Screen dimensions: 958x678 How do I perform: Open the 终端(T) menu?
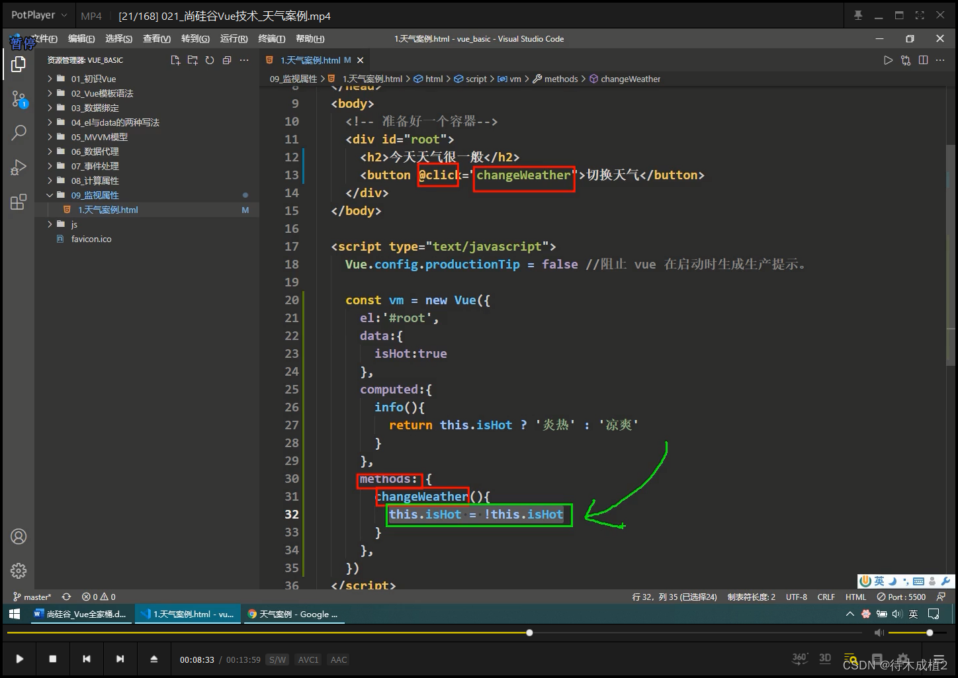[271, 39]
